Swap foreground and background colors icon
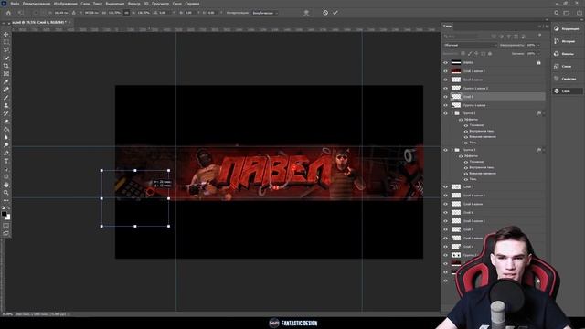585x329 pixels. click(x=8, y=208)
